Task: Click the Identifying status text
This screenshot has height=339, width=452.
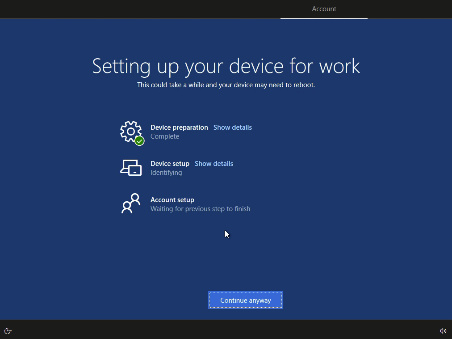Action: 166,173
